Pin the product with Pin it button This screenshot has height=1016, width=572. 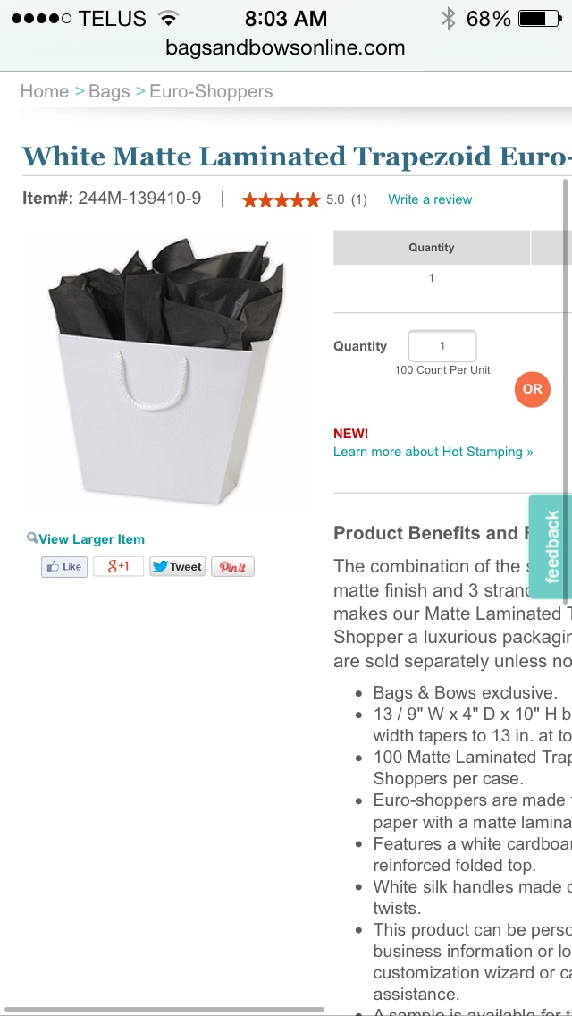pos(232,567)
